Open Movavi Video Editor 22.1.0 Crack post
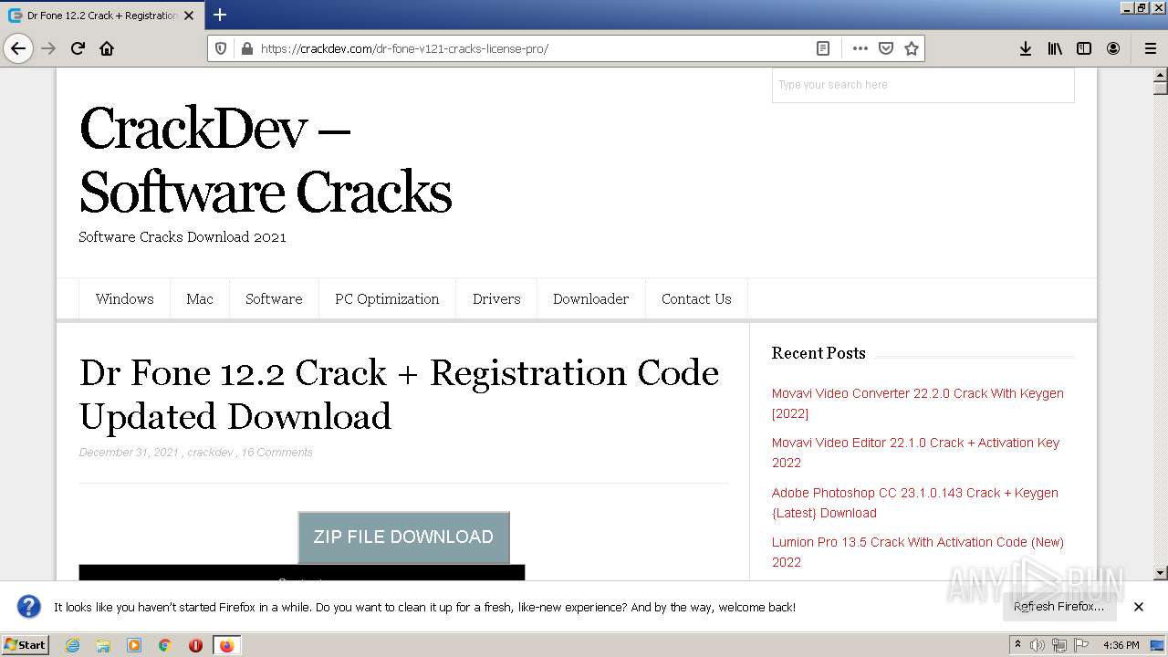 pyautogui.click(x=915, y=453)
